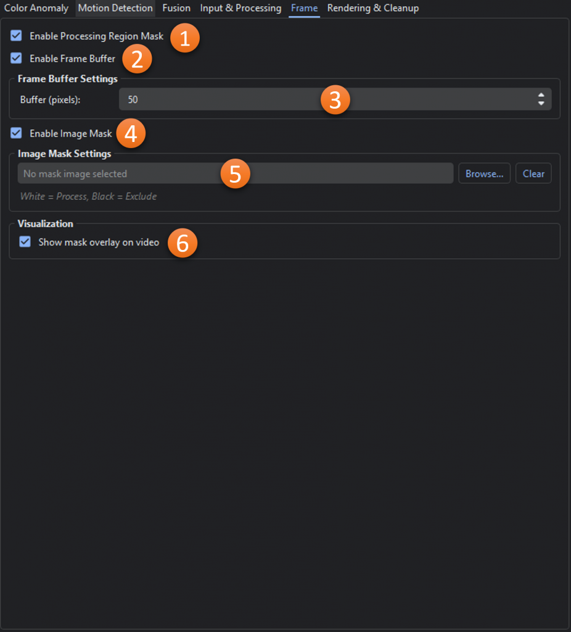Click the orange number 1 badge

click(x=185, y=38)
